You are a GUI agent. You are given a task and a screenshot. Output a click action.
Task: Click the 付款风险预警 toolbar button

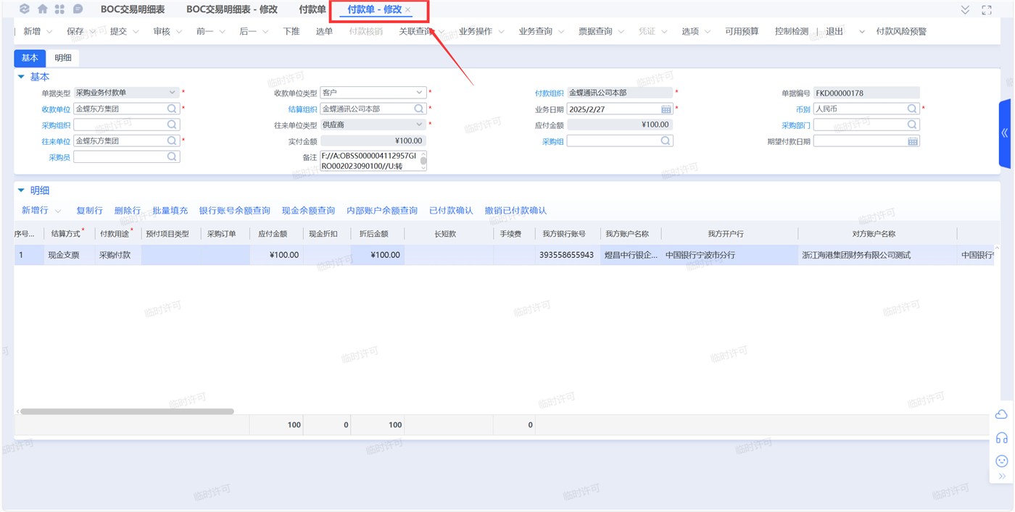click(x=901, y=31)
